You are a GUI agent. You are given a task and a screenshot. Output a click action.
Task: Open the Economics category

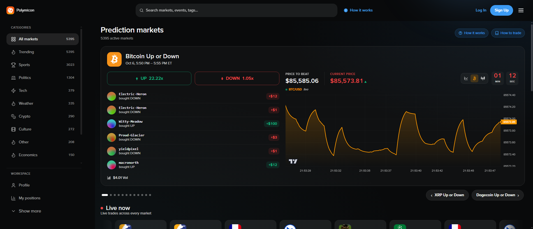(43, 155)
